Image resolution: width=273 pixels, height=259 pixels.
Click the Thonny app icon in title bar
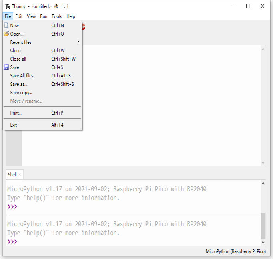click(x=8, y=6)
